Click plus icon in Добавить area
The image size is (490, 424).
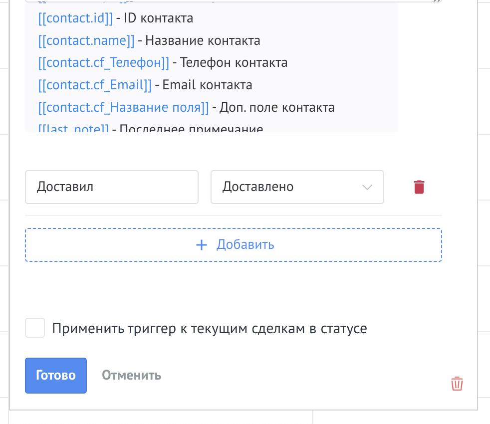(x=202, y=245)
